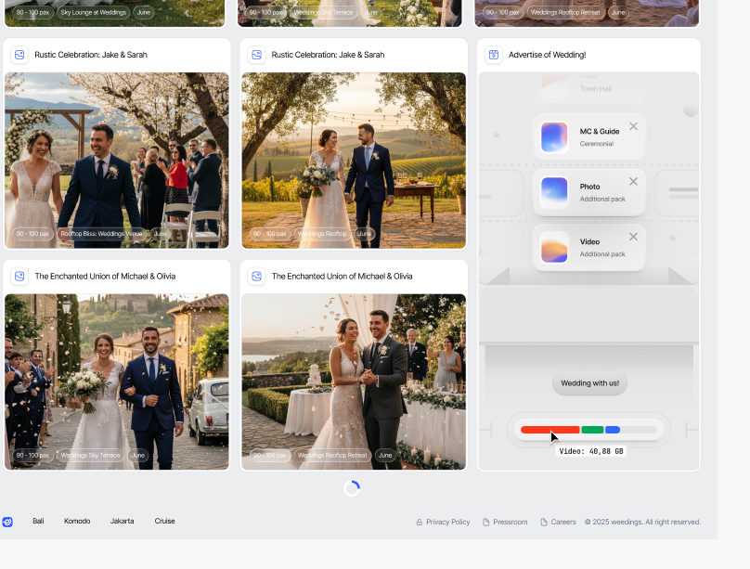Image resolution: width=750 pixels, height=569 pixels.
Task: Click the calendar icon on Advertise of Wedding card
Action: (x=492, y=55)
